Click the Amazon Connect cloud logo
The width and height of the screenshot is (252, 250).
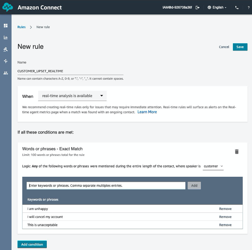point(8,7)
